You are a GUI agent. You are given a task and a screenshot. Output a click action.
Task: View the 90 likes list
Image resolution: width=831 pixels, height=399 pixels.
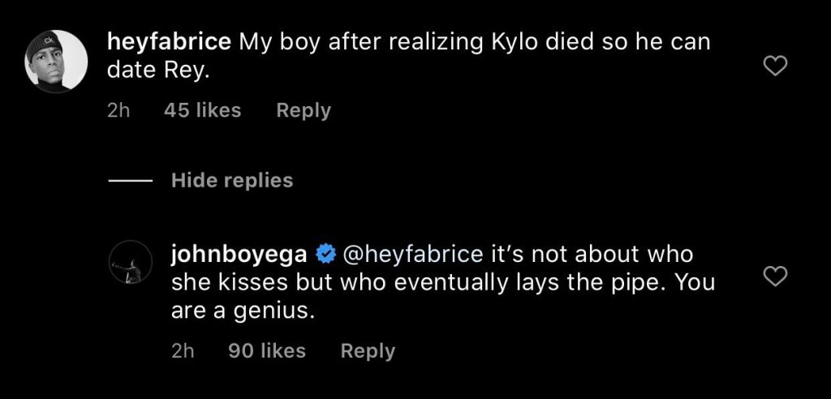[267, 350]
